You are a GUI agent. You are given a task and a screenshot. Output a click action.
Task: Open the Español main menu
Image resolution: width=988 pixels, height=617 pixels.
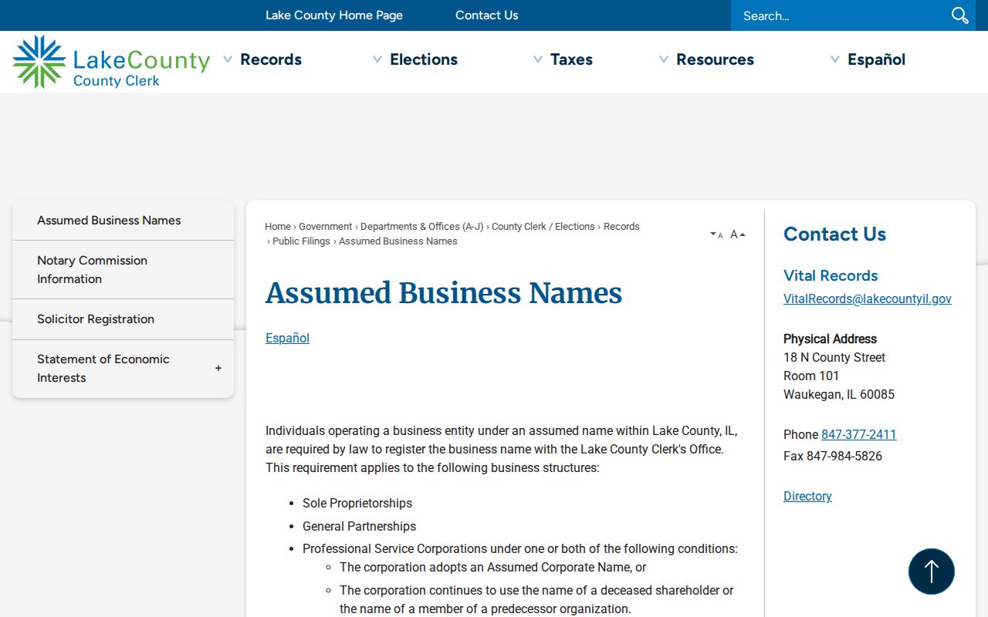click(x=876, y=59)
